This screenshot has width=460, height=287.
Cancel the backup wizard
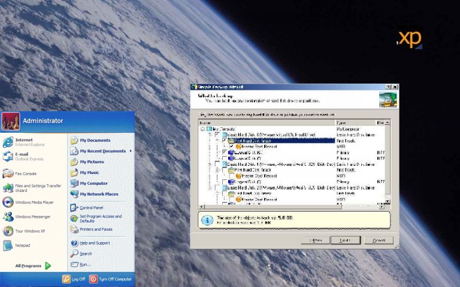point(379,240)
